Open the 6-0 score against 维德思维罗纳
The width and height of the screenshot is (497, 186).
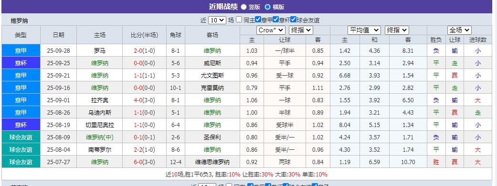pyautogui.click(x=137, y=162)
